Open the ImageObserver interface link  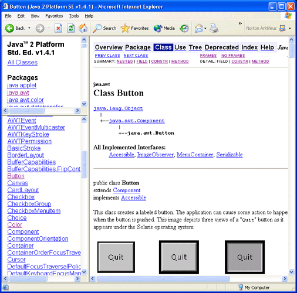click(156, 155)
